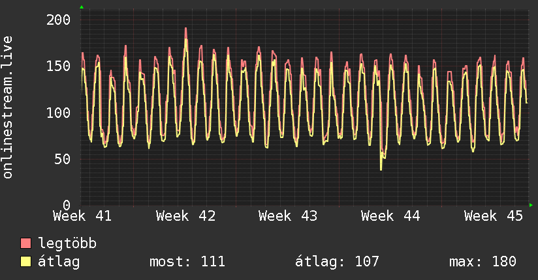Click the Week 45 axis label

tap(493, 216)
